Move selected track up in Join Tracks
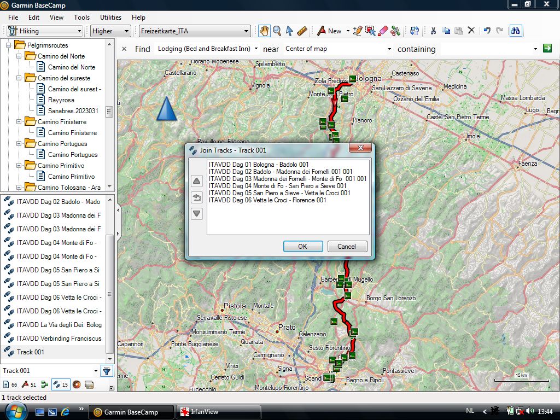The height and width of the screenshot is (420, 560). tap(197, 181)
